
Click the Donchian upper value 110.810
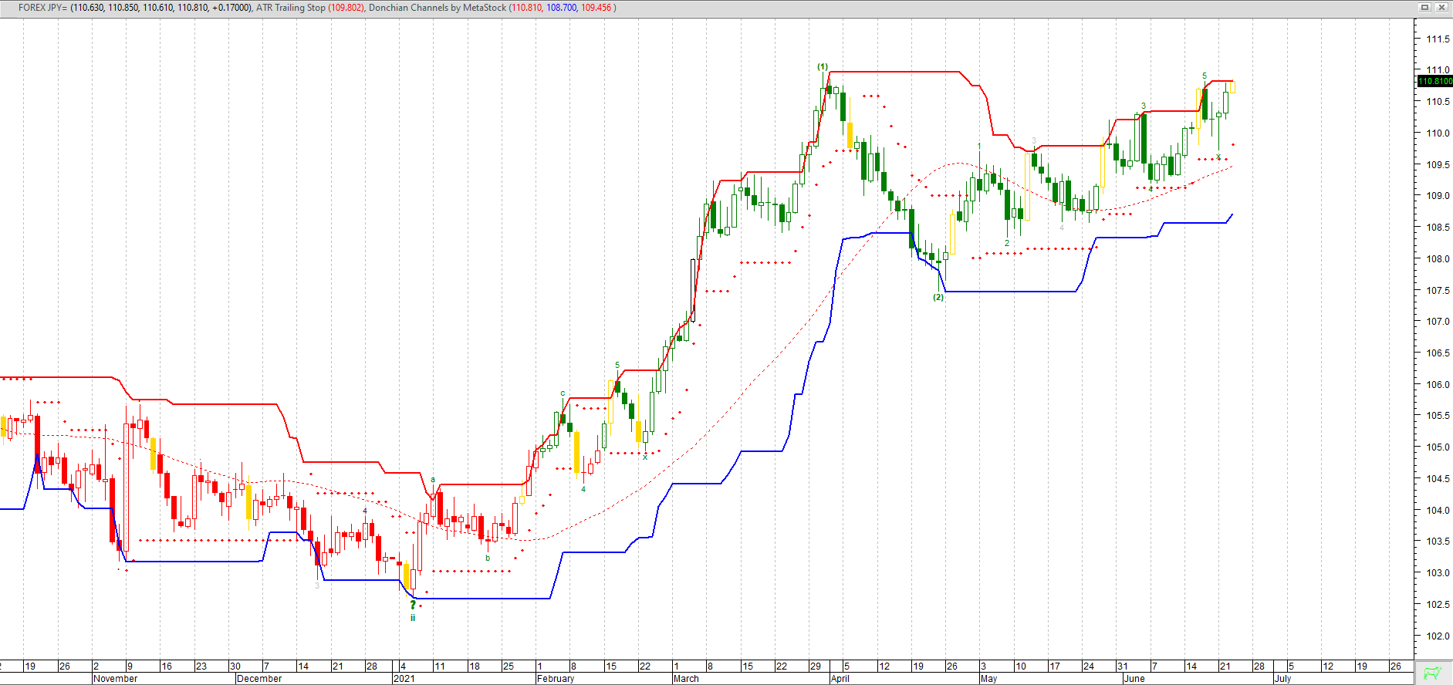coord(526,8)
